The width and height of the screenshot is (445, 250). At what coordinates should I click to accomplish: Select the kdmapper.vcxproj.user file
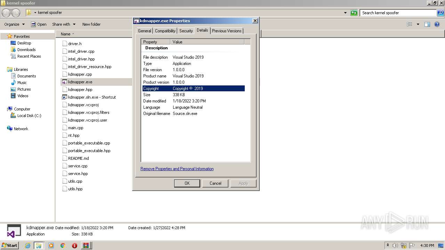[x=88, y=120]
